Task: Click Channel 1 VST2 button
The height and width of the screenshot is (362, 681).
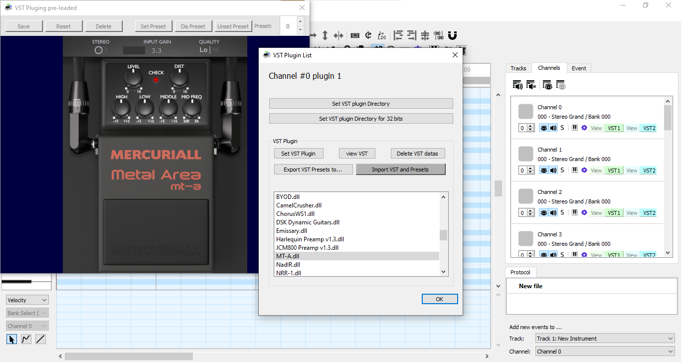Action: pyautogui.click(x=649, y=171)
